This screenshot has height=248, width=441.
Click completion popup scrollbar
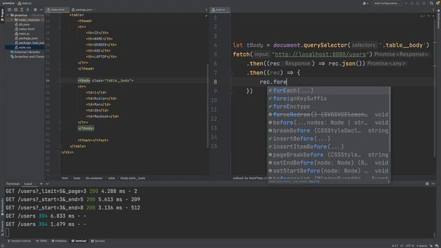pyautogui.click(x=389, y=118)
